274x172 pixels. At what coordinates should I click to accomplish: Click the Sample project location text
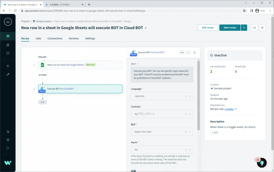tap(222, 88)
